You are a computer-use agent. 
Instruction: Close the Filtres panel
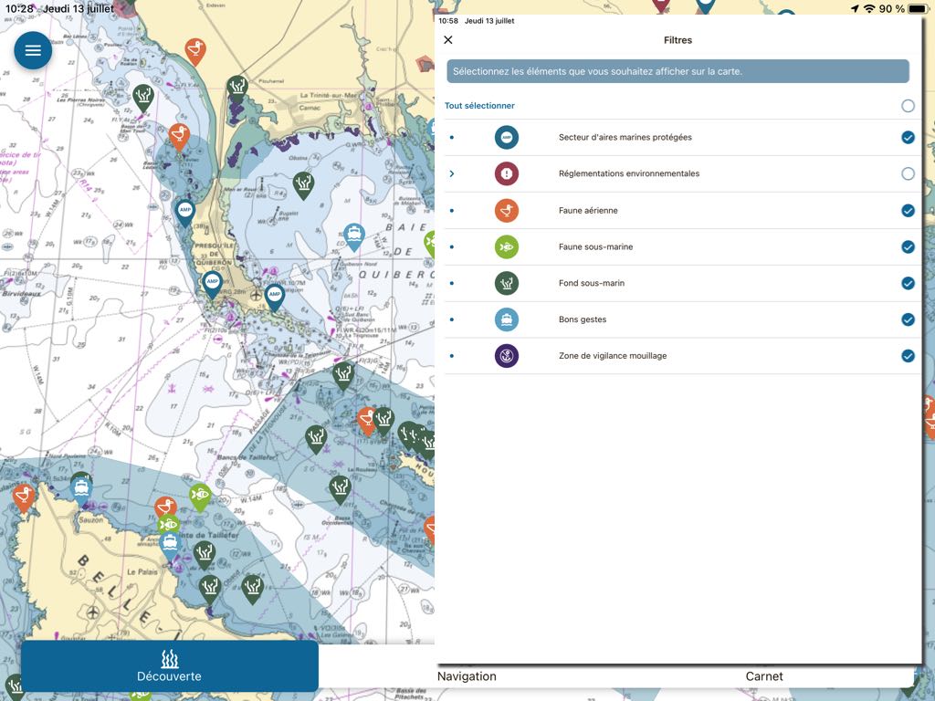coord(447,40)
